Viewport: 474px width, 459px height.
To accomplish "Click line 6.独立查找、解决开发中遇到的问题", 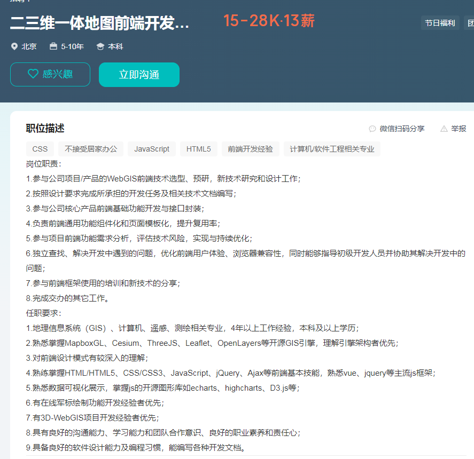I will (x=246, y=261).
